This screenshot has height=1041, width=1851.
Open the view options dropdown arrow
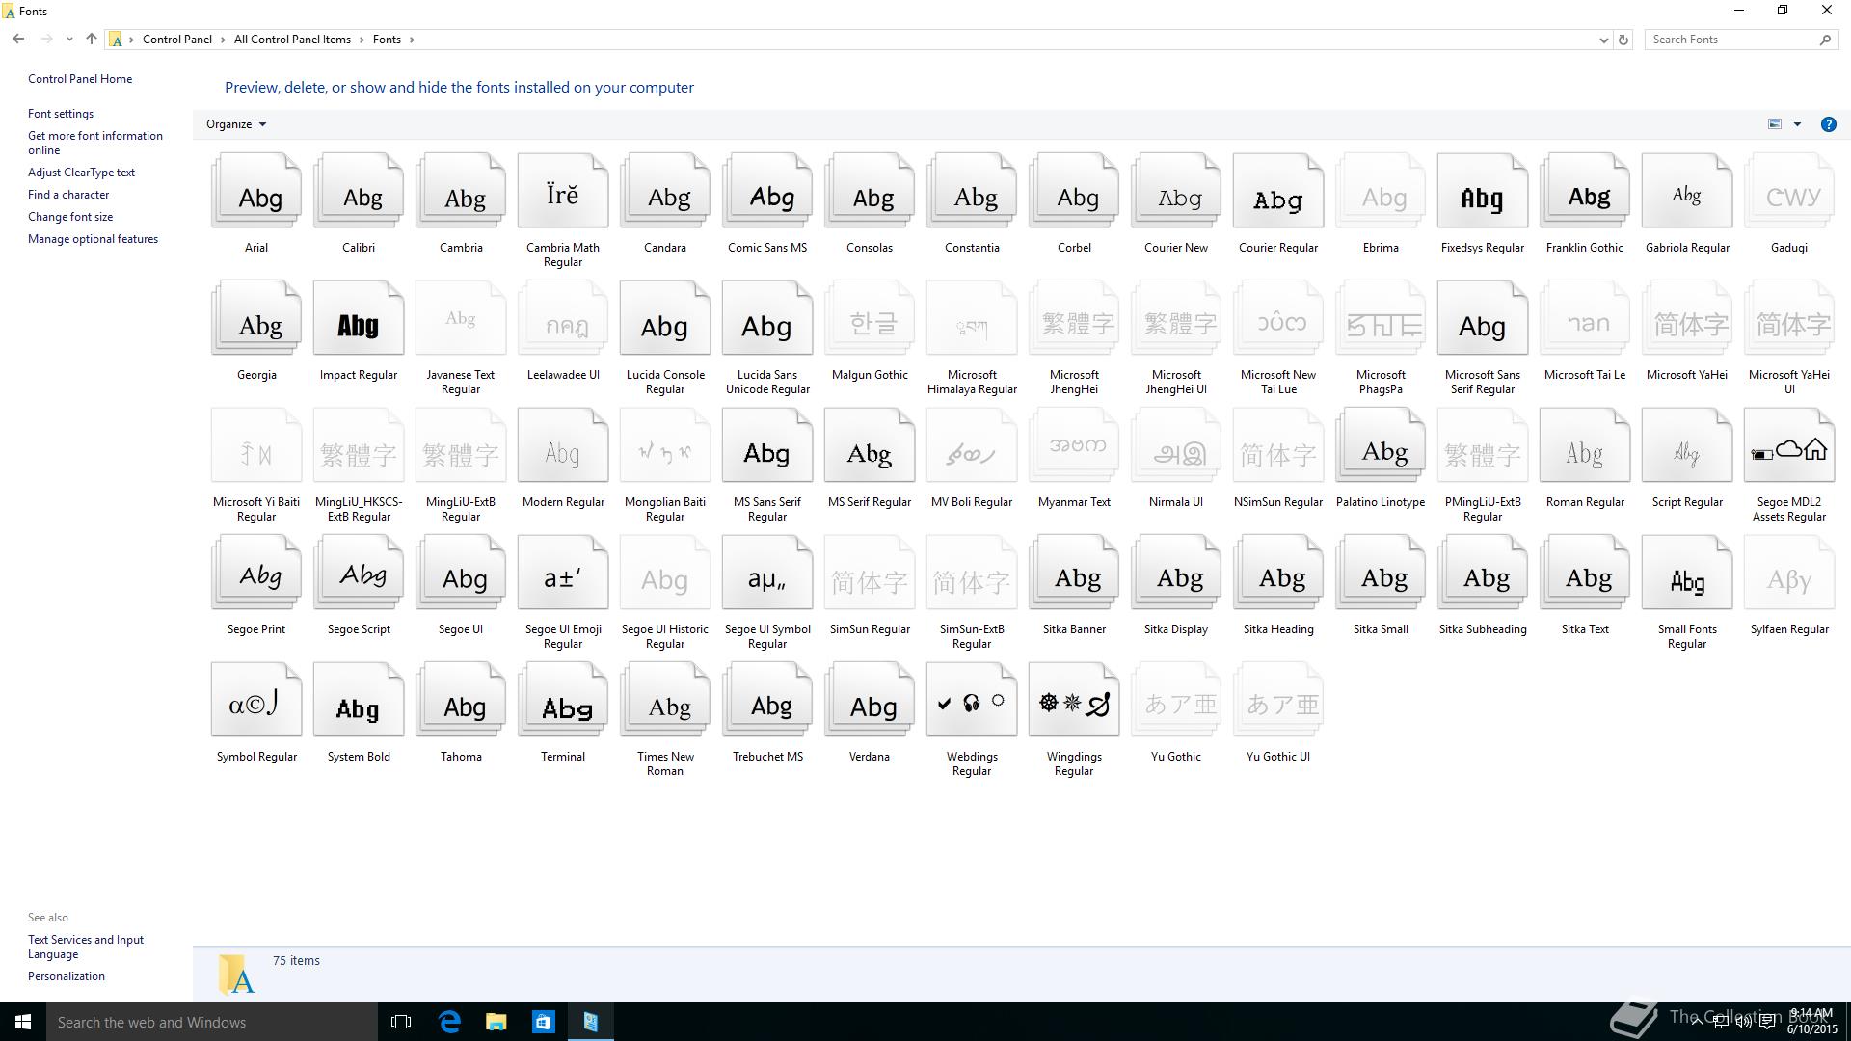click(x=1797, y=124)
